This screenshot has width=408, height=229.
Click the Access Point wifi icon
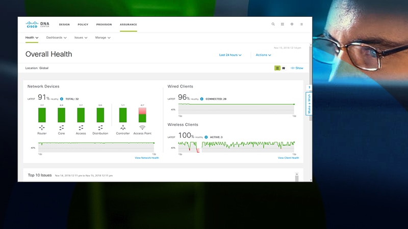(142, 128)
